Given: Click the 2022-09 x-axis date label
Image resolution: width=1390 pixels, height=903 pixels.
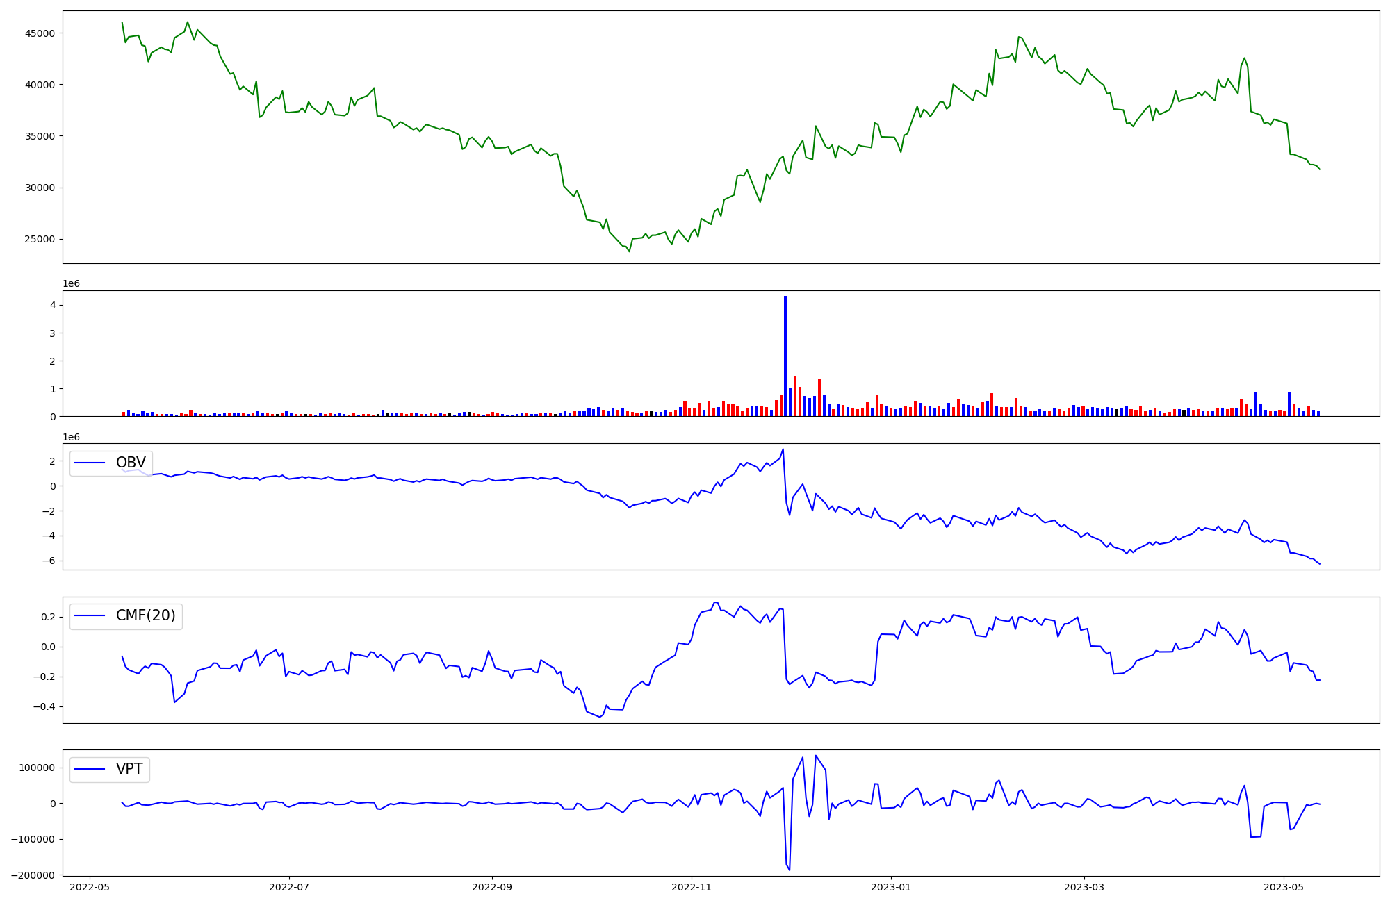Looking at the screenshot, I should [x=492, y=887].
